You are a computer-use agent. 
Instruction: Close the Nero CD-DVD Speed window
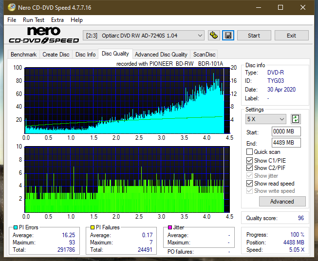[x=303, y=7]
